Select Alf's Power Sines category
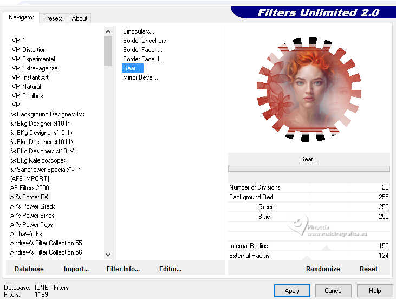The image size is (396, 299). (33, 216)
